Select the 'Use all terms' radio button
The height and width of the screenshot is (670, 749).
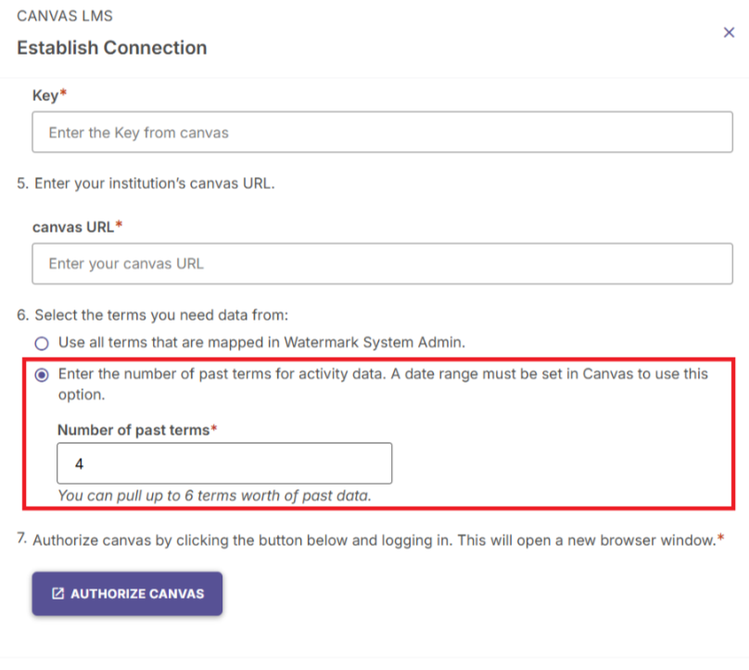coord(42,344)
